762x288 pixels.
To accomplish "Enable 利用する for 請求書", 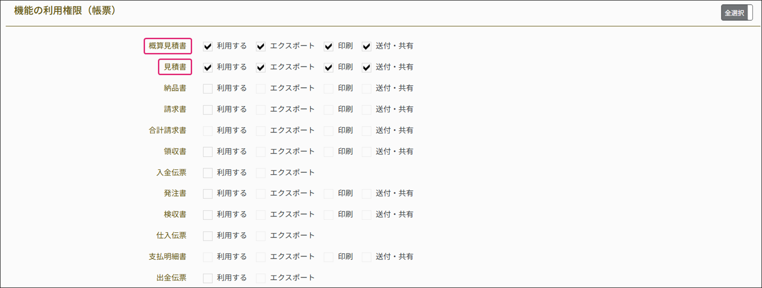I will click(208, 110).
